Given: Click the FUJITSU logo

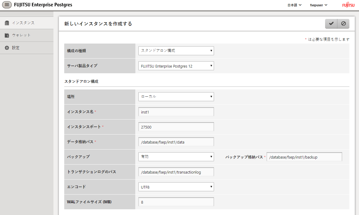Looking at the screenshot, I should (348, 5).
